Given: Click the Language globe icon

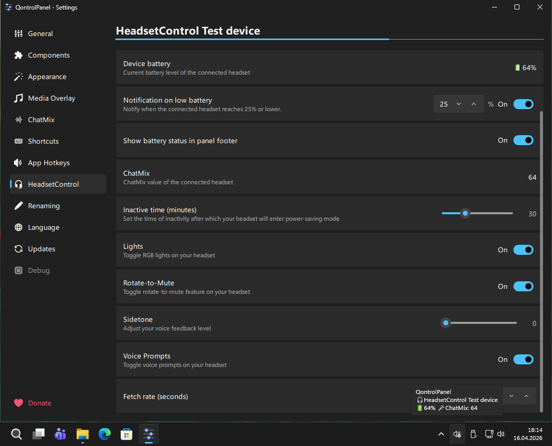Looking at the screenshot, I should (x=19, y=227).
